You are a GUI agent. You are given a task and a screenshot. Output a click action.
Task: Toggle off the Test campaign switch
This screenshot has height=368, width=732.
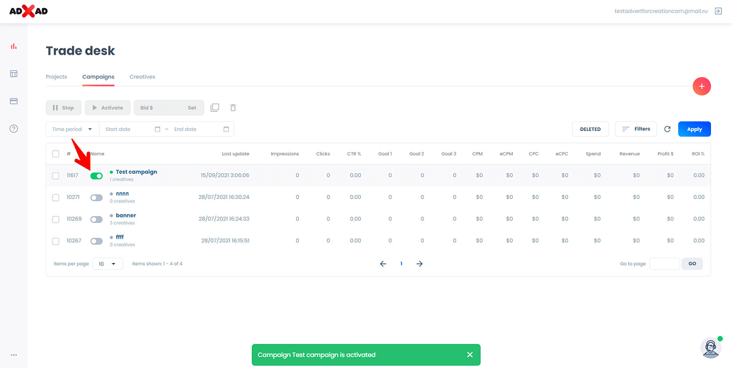[97, 176]
